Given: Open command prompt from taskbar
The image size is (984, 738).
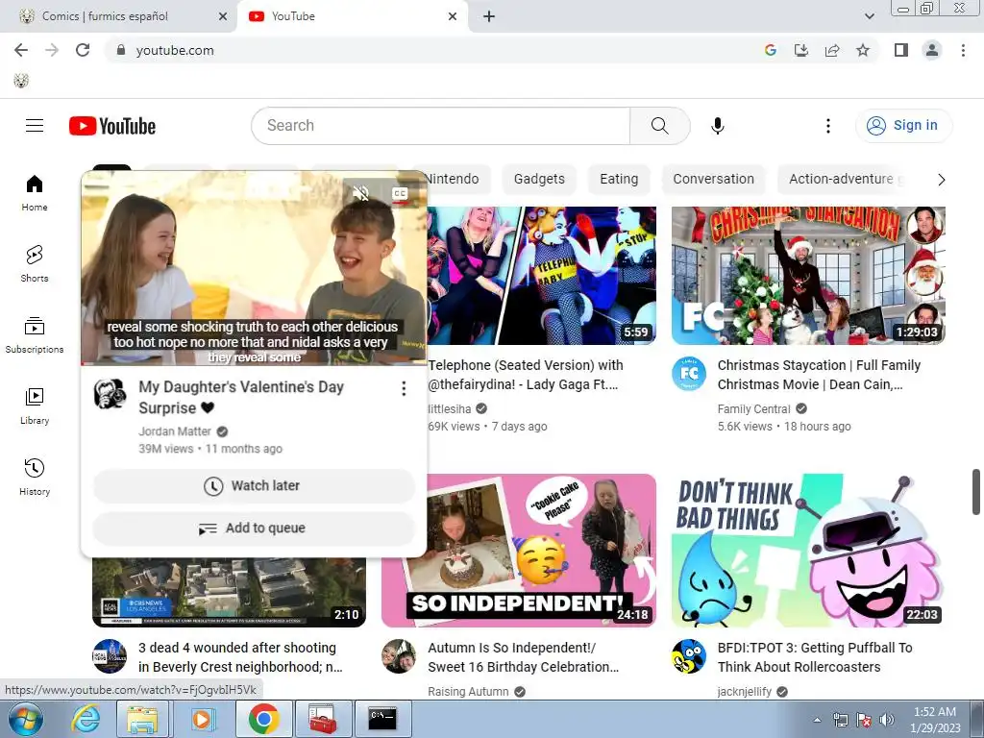Looking at the screenshot, I should [x=382, y=719].
